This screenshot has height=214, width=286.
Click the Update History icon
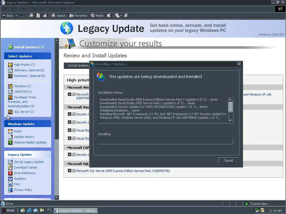[x=10, y=137]
